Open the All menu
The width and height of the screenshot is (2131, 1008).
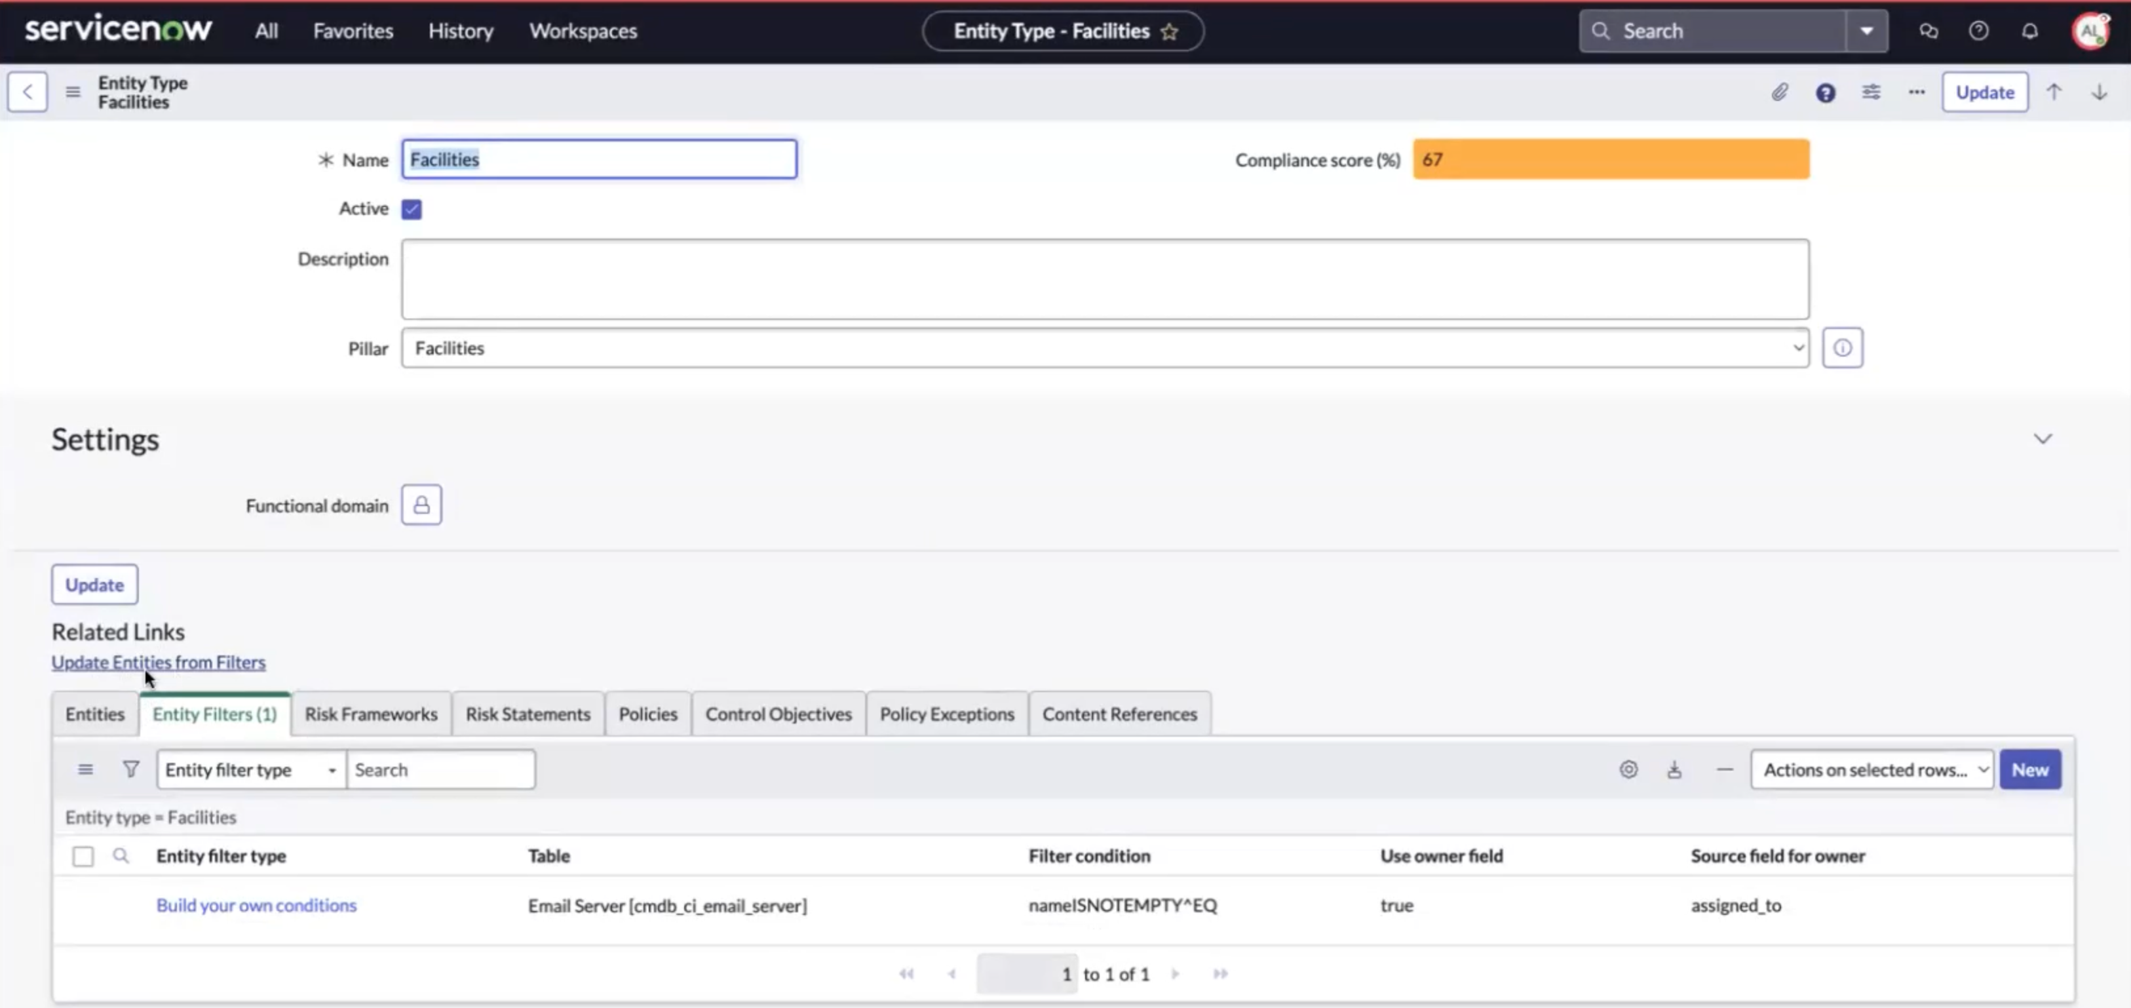[x=266, y=31]
